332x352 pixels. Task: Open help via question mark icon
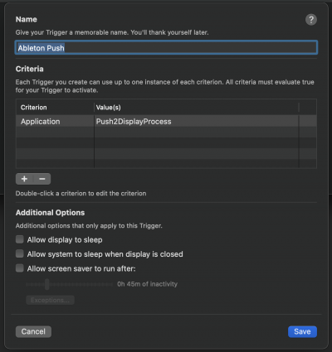click(x=311, y=20)
